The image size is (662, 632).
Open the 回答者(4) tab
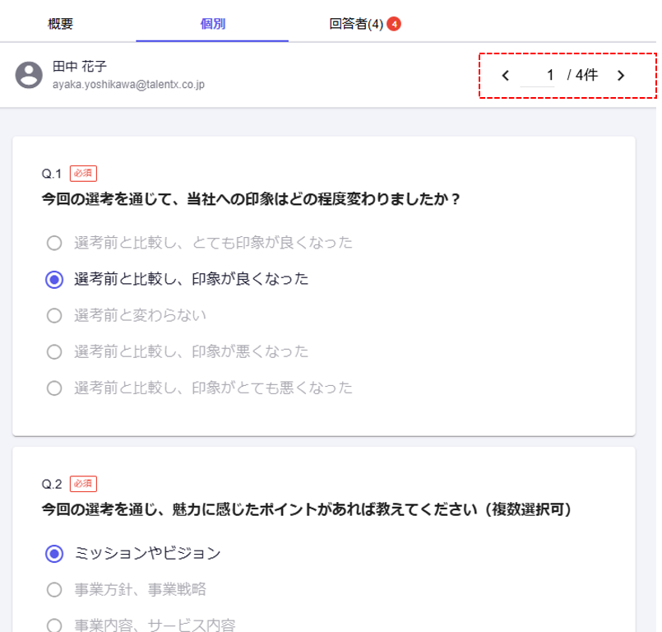point(355,24)
